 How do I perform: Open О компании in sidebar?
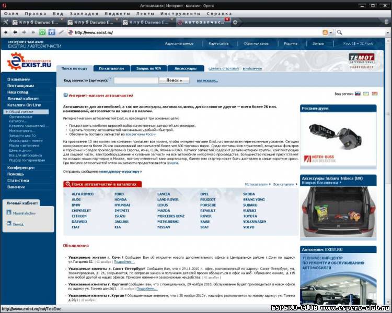point(19,79)
